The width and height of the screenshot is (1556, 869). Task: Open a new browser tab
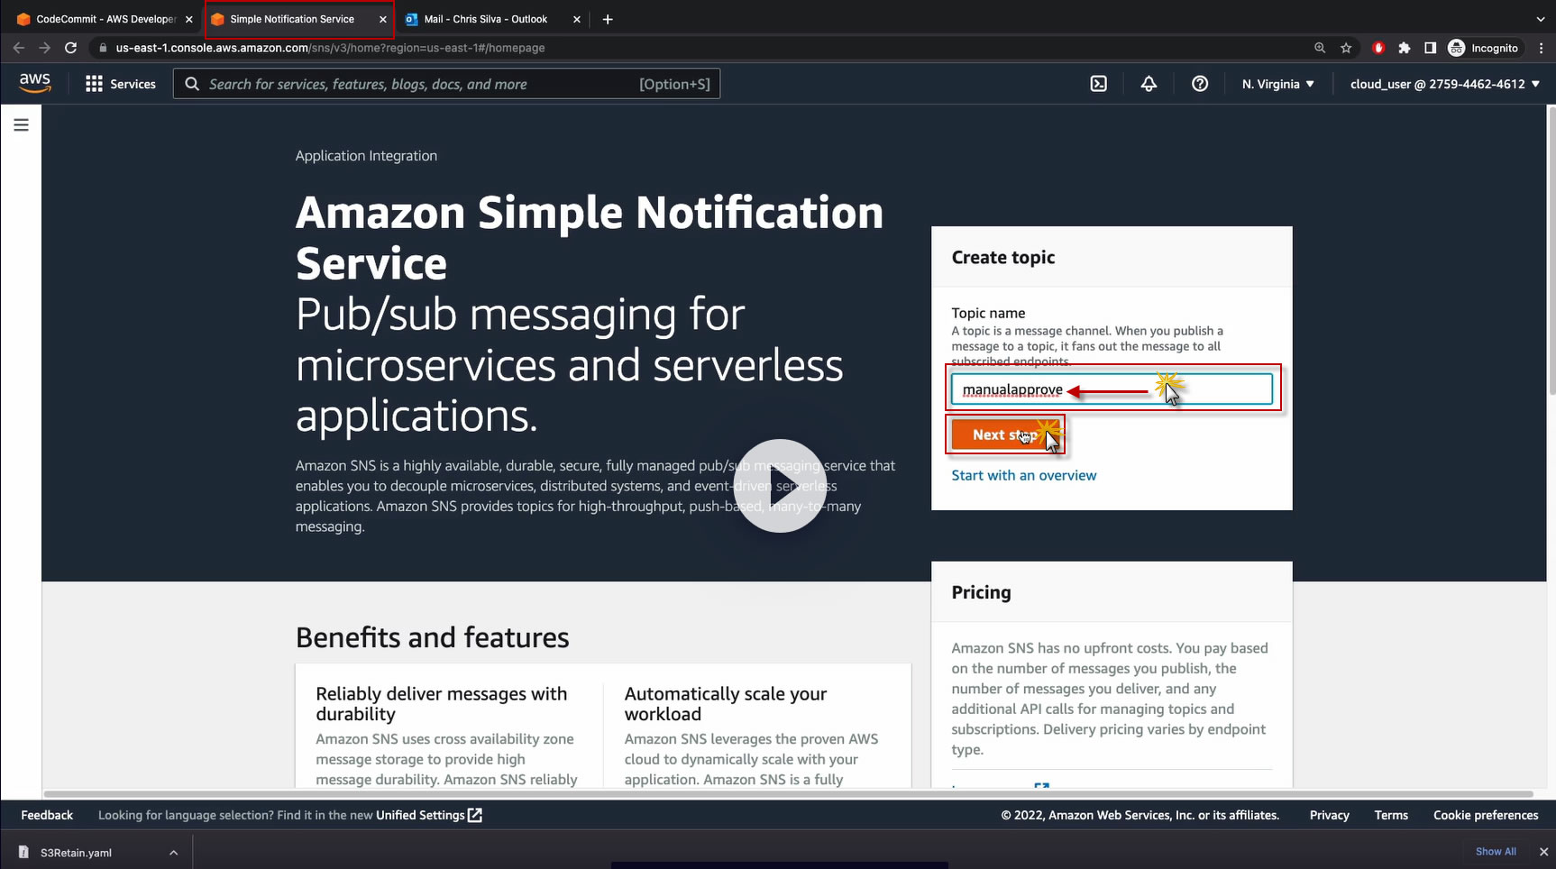tap(608, 19)
